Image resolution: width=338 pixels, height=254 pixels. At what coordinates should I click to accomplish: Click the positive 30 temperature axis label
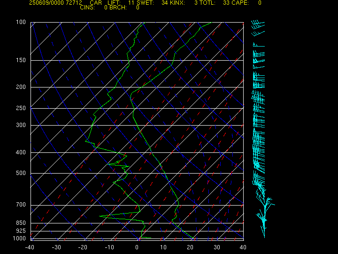(x=216, y=247)
